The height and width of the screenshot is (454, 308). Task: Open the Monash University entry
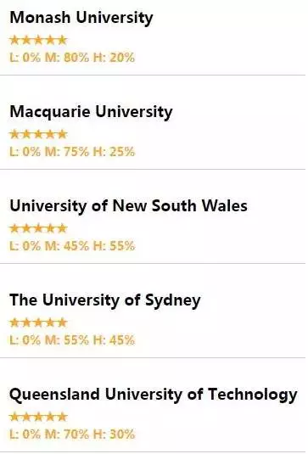click(x=81, y=18)
